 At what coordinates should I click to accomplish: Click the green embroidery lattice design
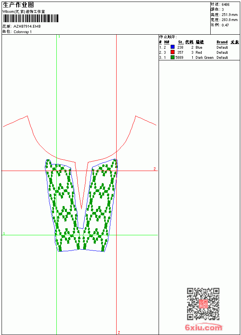(x=81, y=205)
